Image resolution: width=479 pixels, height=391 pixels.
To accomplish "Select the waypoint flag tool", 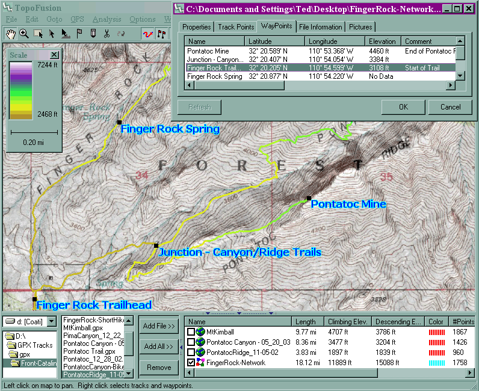I will pos(79,34).
